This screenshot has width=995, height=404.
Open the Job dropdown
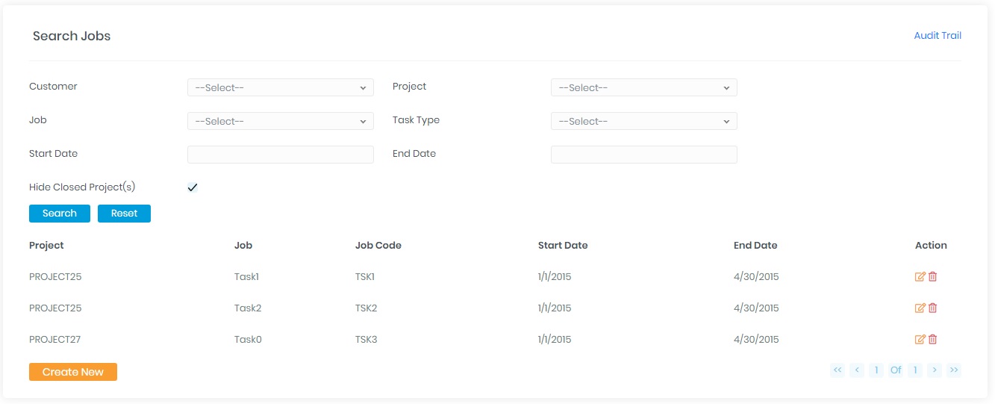point(281,121)
